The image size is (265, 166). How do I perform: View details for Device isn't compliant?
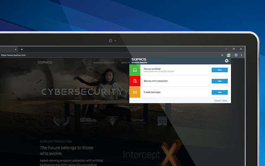219,81
